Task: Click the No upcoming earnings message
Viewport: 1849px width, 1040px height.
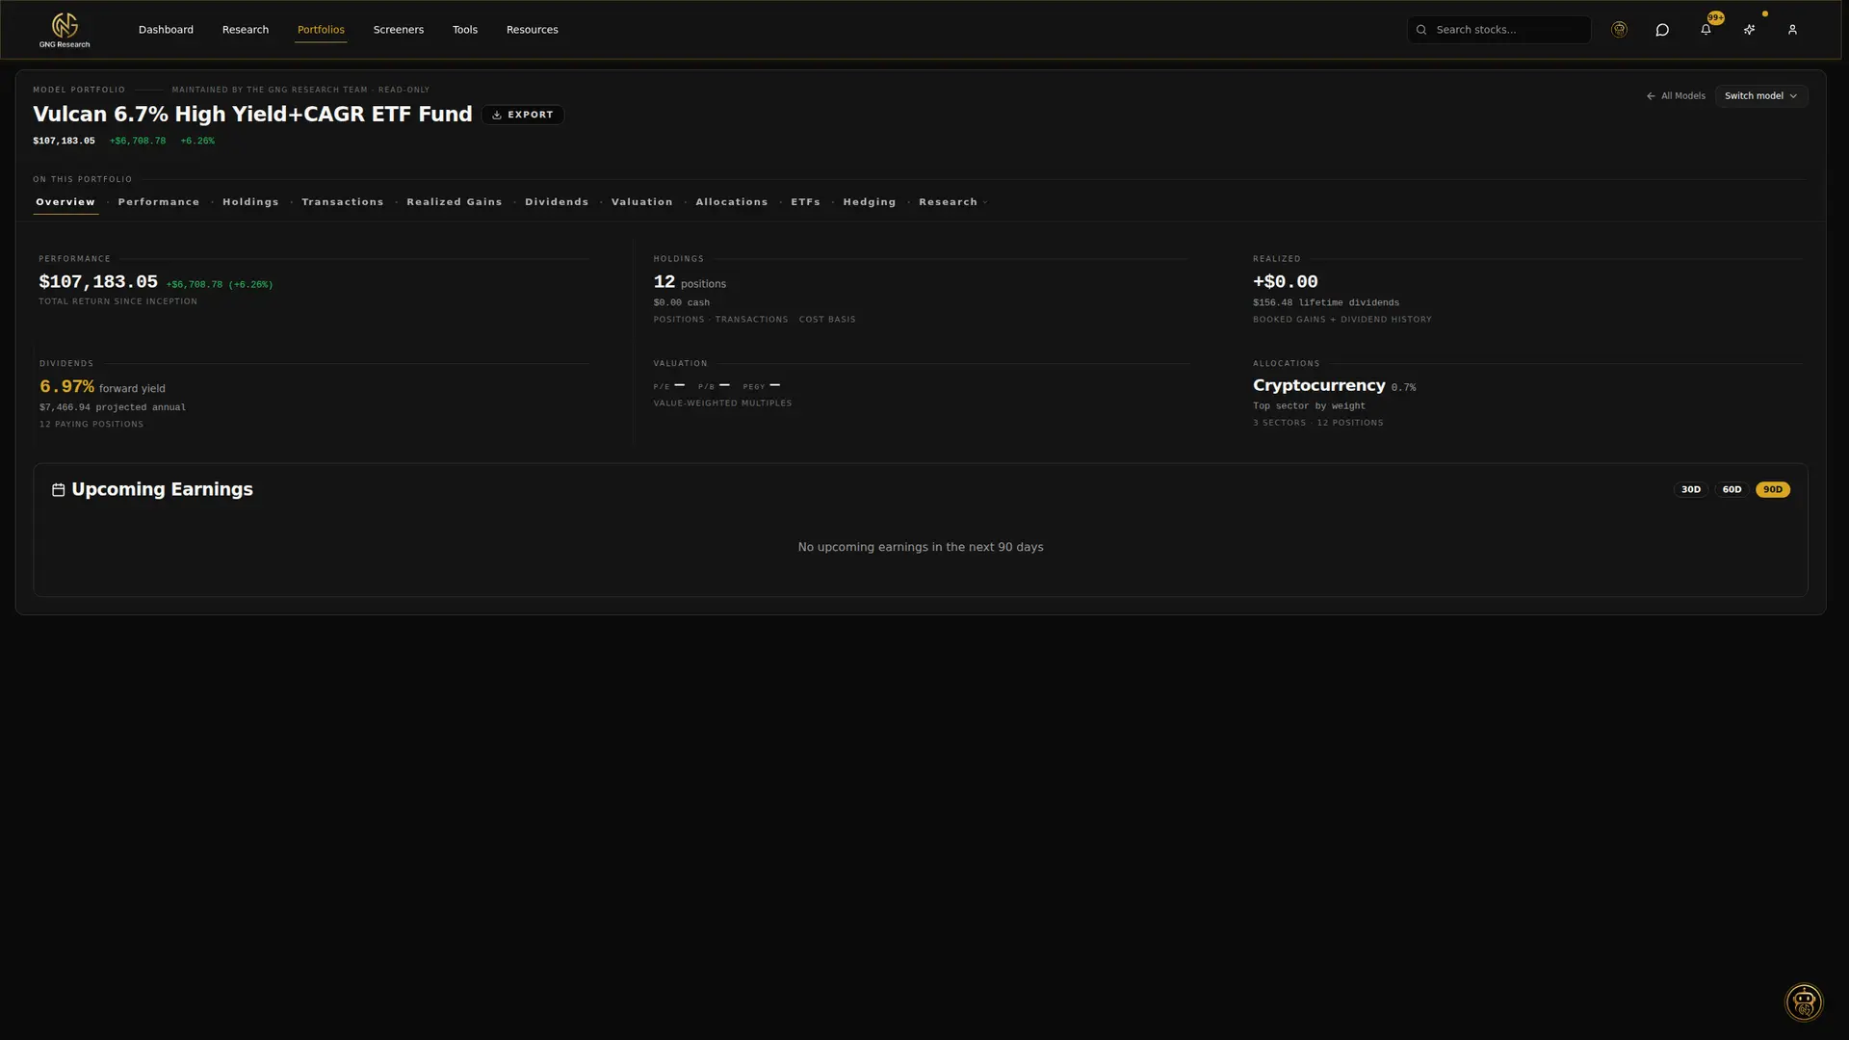Action: [x=921, y=547]
